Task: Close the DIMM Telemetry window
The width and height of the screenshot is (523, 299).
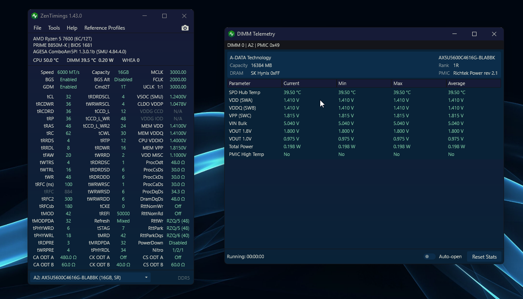Action: (494, 34)
